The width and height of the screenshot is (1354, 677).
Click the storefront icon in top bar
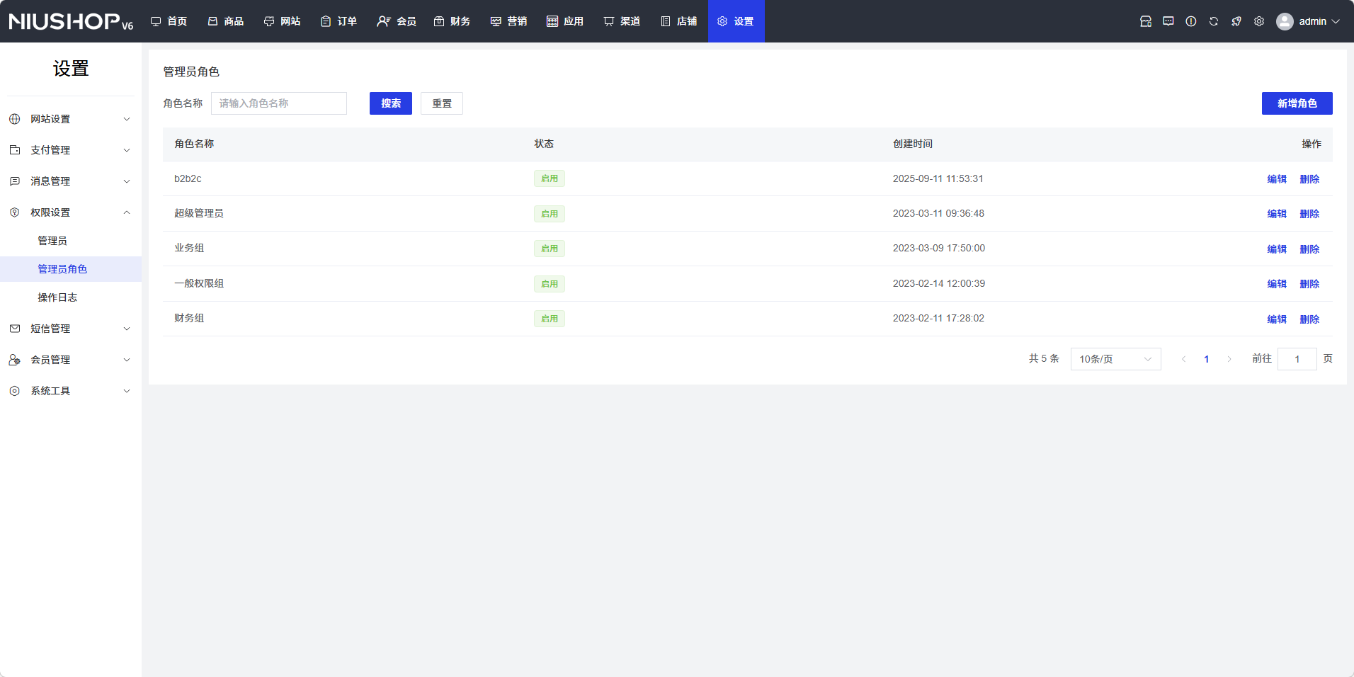pyautogui.click(x=1146, y=21)
